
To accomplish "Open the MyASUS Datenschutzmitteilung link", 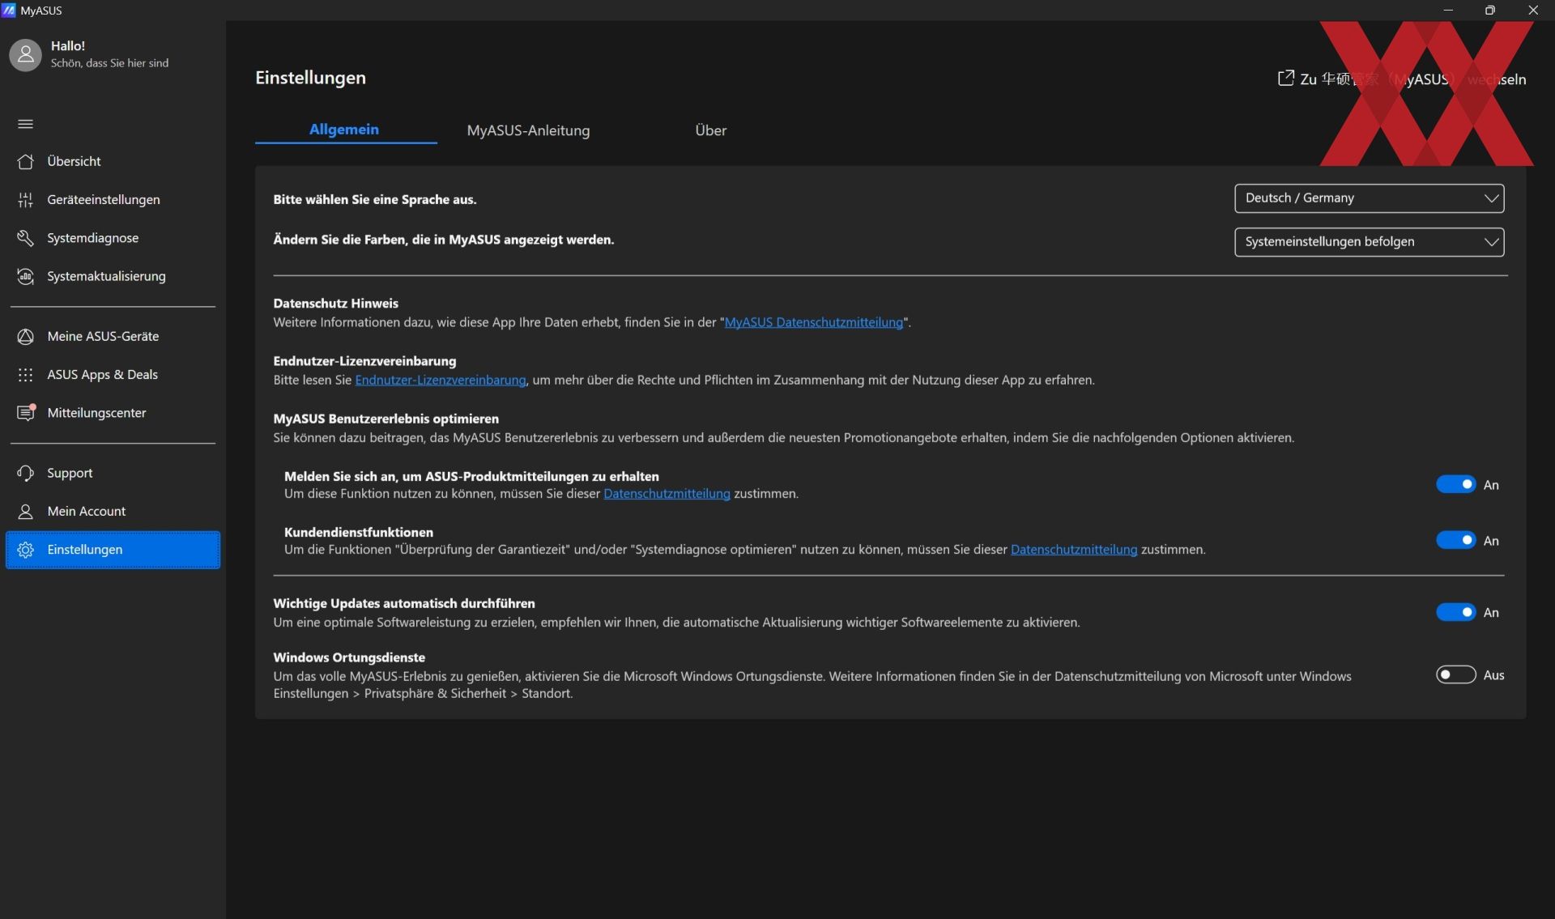I will pyautogui.click(x=813, y=322).
